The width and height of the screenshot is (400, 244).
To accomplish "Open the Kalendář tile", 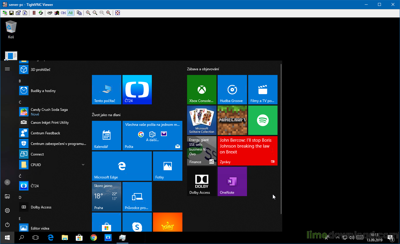I will pyautogui.click(x=107, y=136).
